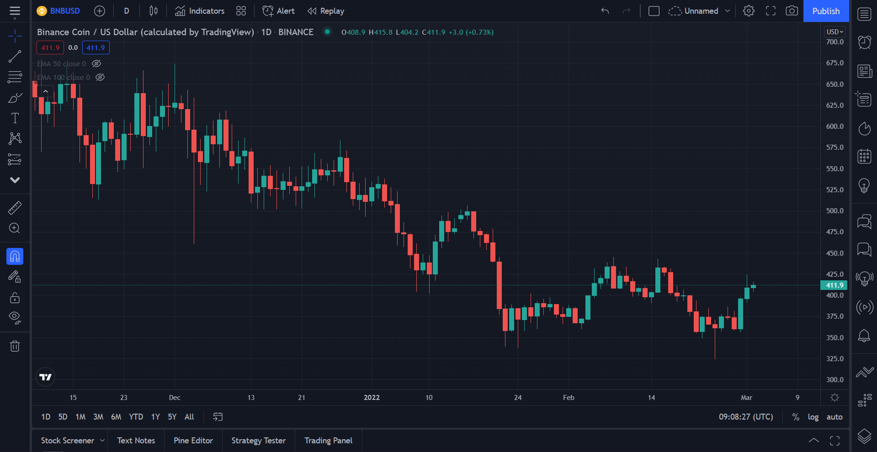Click the blue 411.9 buy price box
877x452 pixels.
[x=96, y=47]
